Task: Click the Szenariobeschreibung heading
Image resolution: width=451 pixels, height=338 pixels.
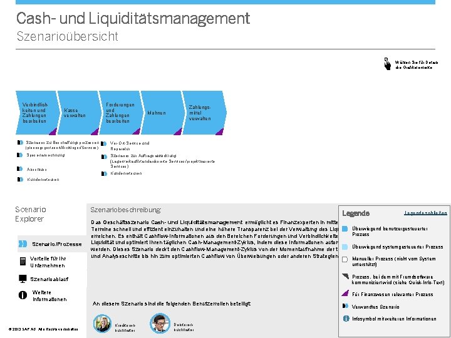Action: [125, 210]
